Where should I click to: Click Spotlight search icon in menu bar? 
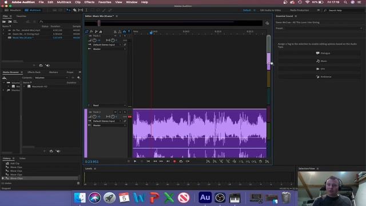click(x=345, y=2)
